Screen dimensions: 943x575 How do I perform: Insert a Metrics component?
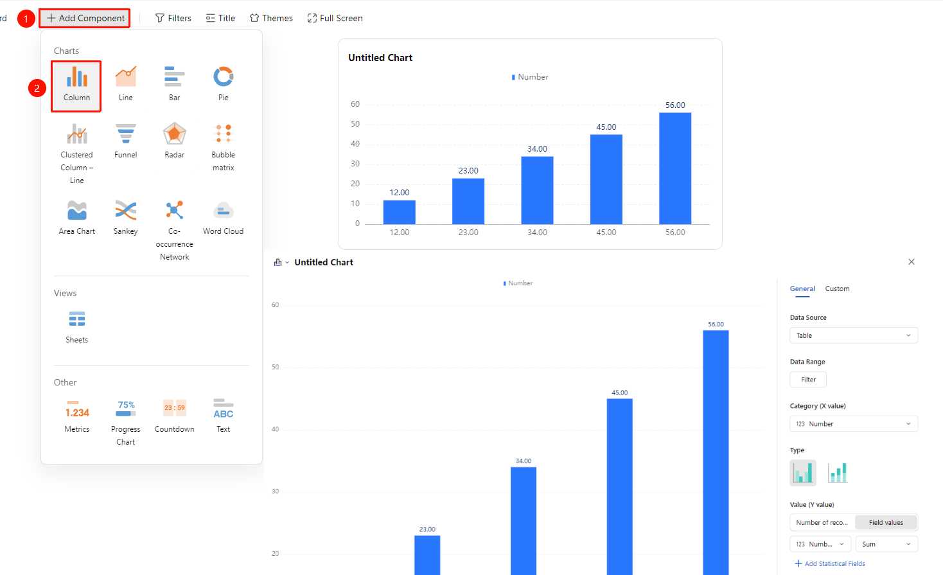point(77,416)
